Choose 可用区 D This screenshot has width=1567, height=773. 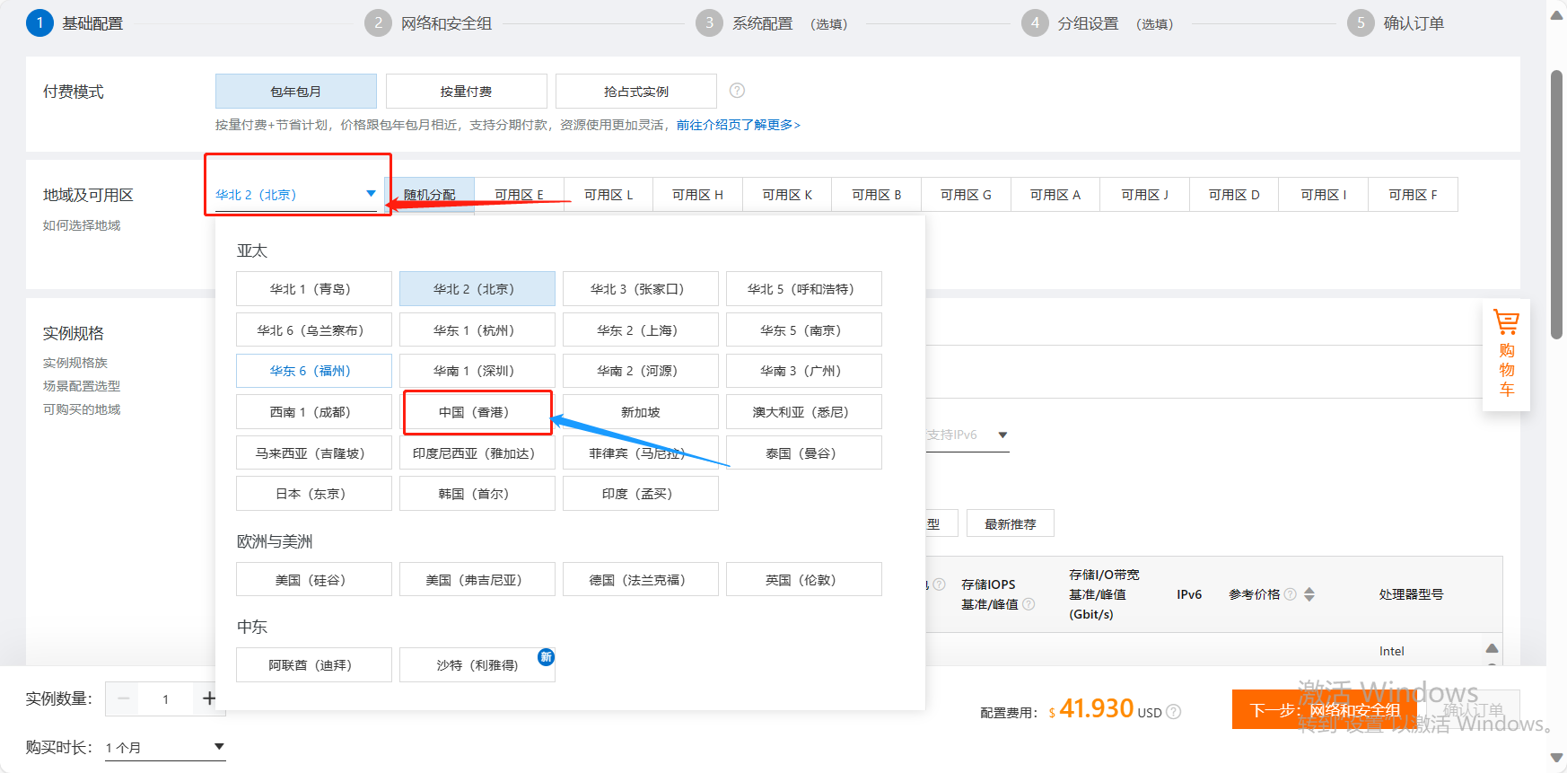pos(1234,195)
